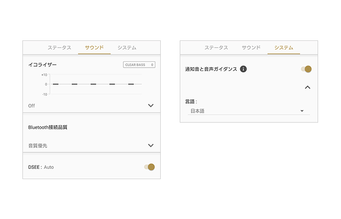Open ステータス tab in right panel
Screen dimensions: 341x219
[216, 48]
